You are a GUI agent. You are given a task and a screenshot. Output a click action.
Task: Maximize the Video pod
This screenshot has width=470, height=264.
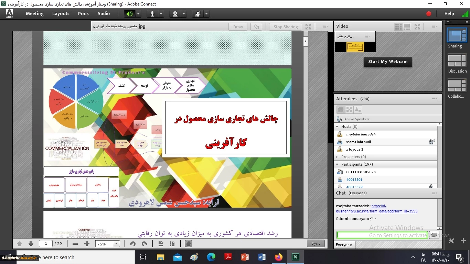pos(417,26)
